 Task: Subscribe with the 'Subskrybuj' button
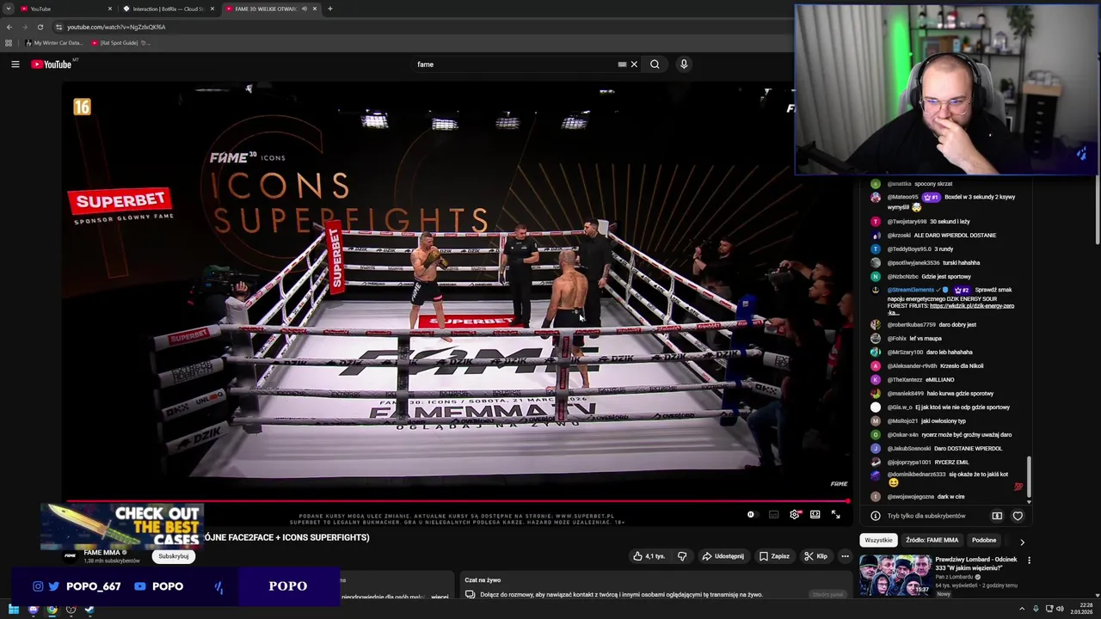pyautogui.click(x=174, y=556)
